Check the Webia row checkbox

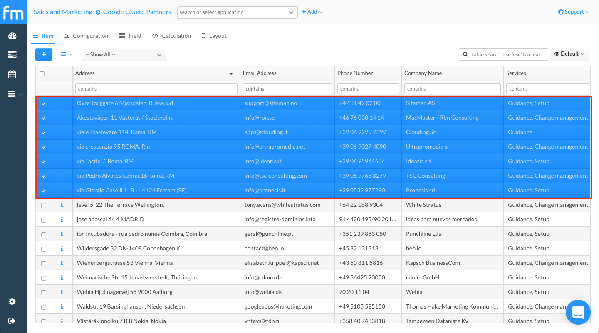[44, 293]
